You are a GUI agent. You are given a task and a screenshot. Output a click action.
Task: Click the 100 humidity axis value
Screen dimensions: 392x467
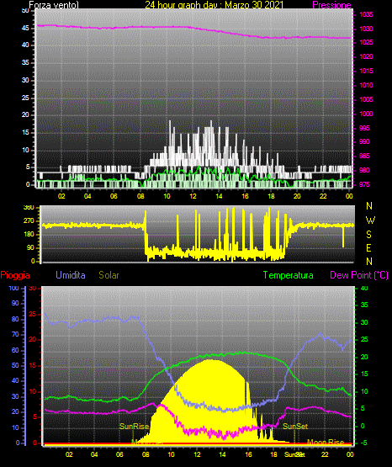[x=13, y=289]
